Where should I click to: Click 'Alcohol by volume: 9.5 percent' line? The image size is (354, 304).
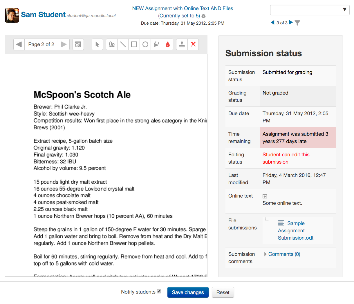tap(70, 168)
